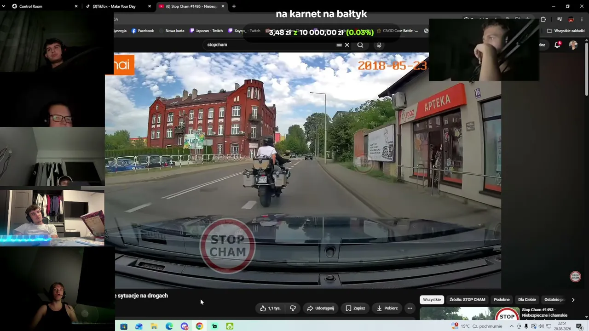Screen dimensions: 589x331
Task: Click the stopcham search input field
Action: click(271, 45)
